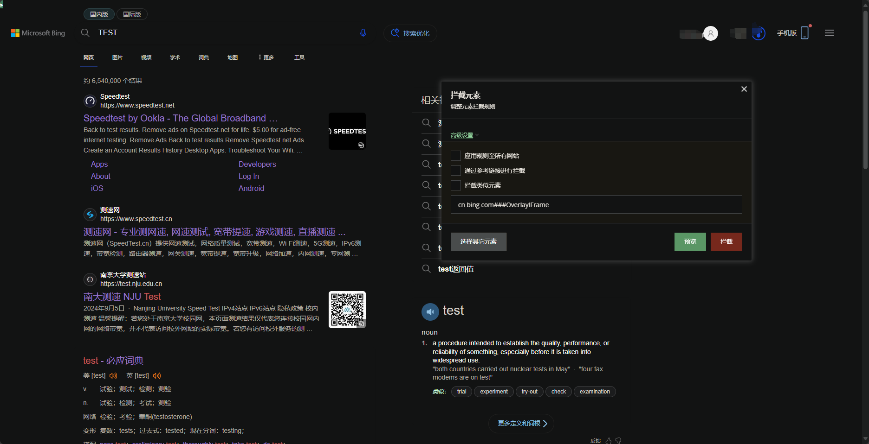
Task: Play the British pronunciation of test
Action: (x=157, y=375)
